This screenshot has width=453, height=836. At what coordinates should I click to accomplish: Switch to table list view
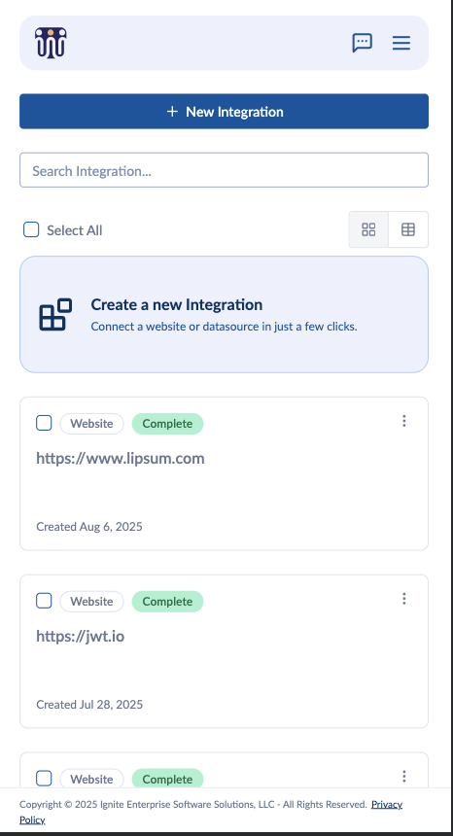coord(408,229)
